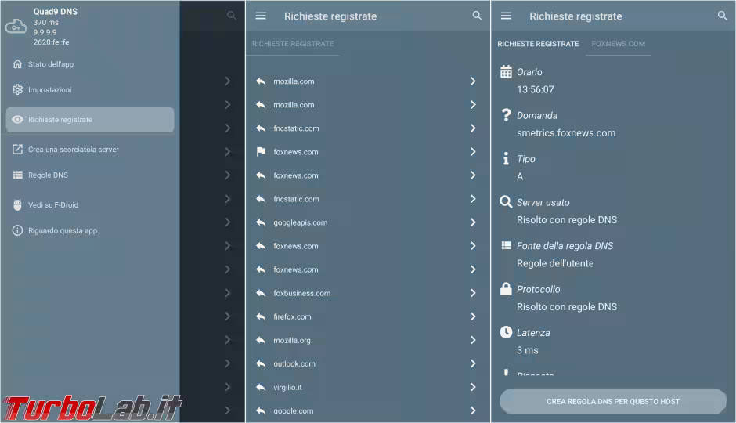Click the Quad9 DNS cloud key icon
The width and height of the screenshot is (736, 423).
(16, 27)
